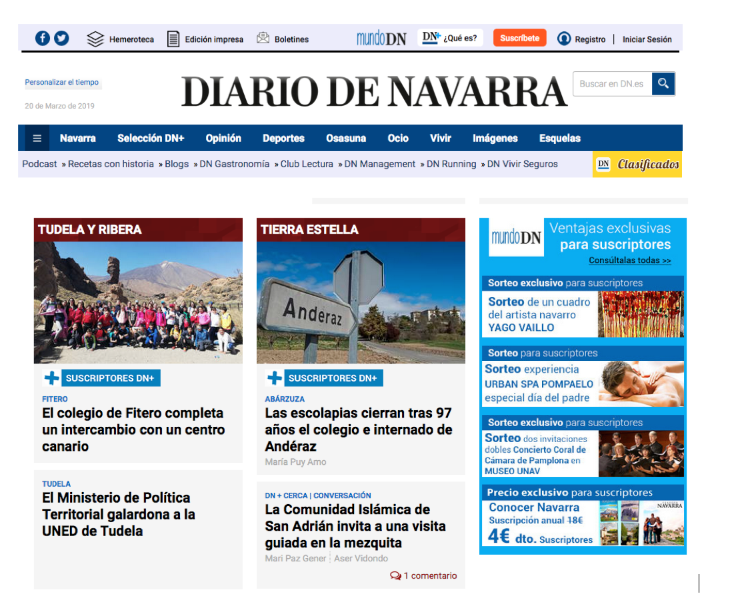
Task: Open the Concierto Coral sorteo banner
Action: tap(583, 447)
